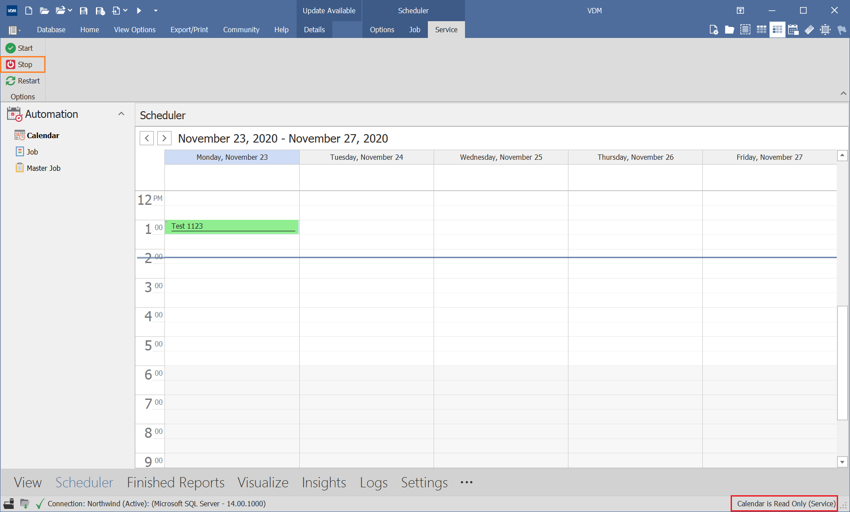
Task: Open the quick access customize dropdown
Action: coord(156,11)
